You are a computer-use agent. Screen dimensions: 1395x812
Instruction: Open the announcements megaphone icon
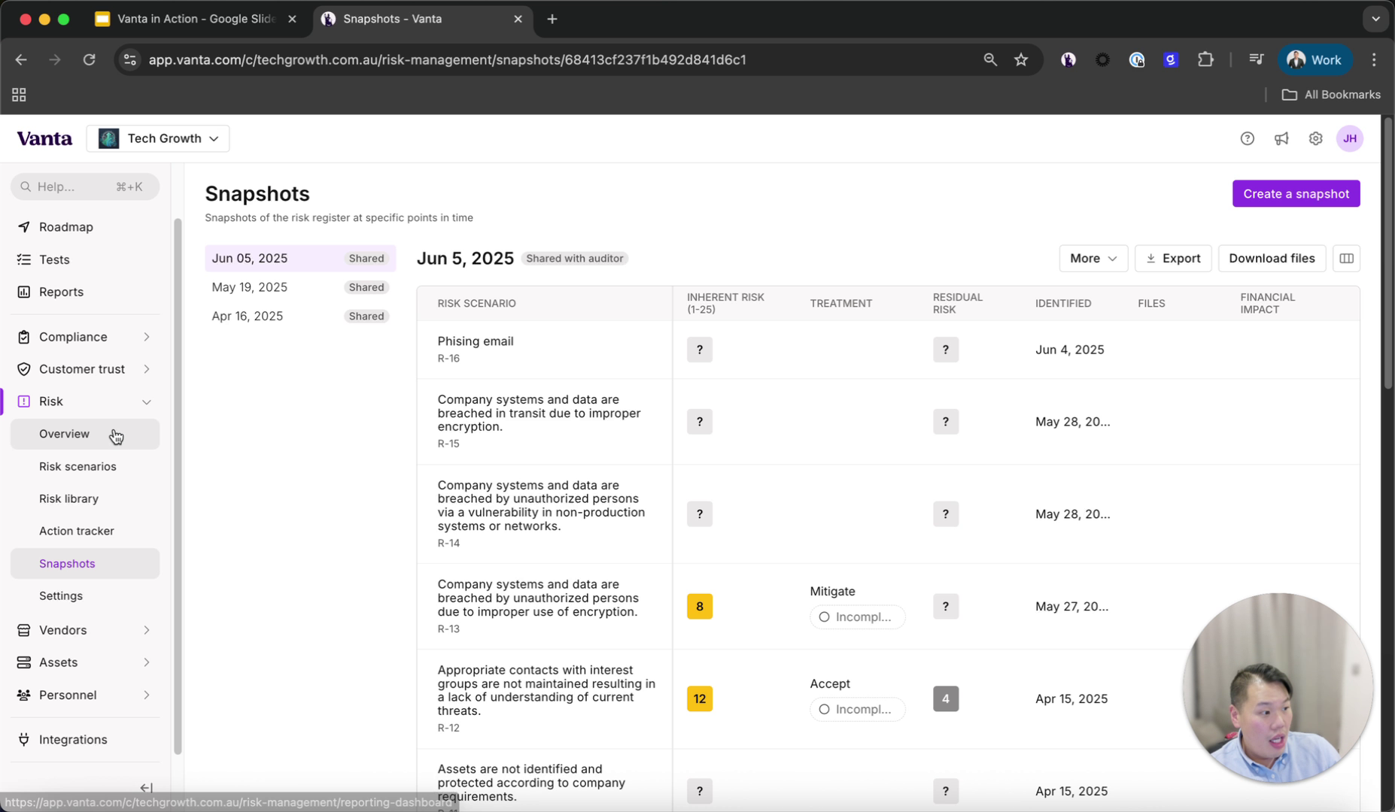point(1281,138)
